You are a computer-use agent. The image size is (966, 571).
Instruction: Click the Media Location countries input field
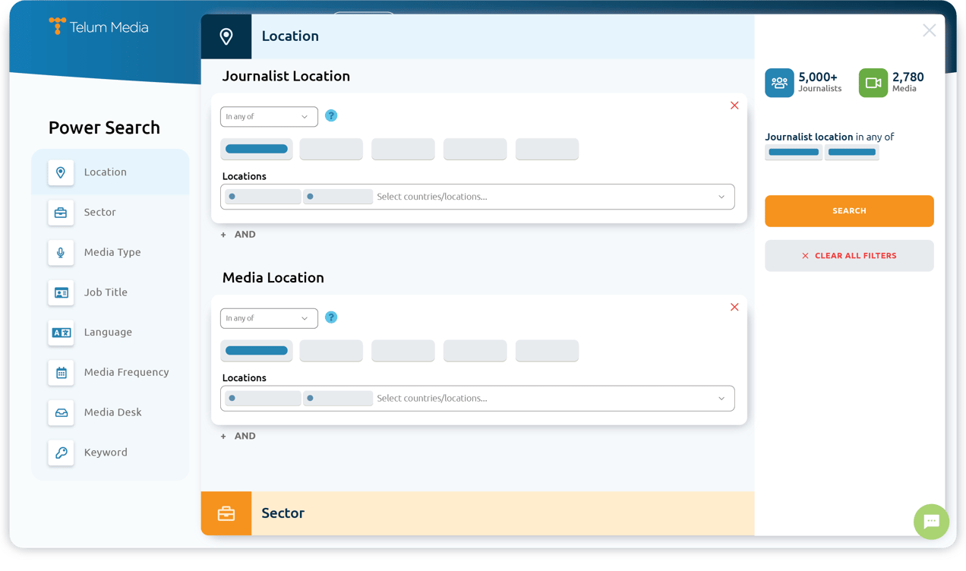[532, 399]
